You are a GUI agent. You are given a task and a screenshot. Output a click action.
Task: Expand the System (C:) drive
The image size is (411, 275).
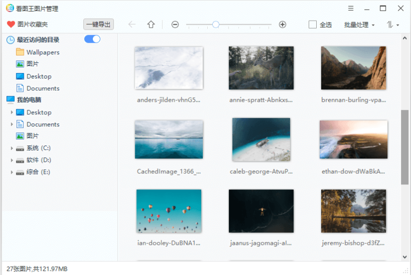click(12, 149)
